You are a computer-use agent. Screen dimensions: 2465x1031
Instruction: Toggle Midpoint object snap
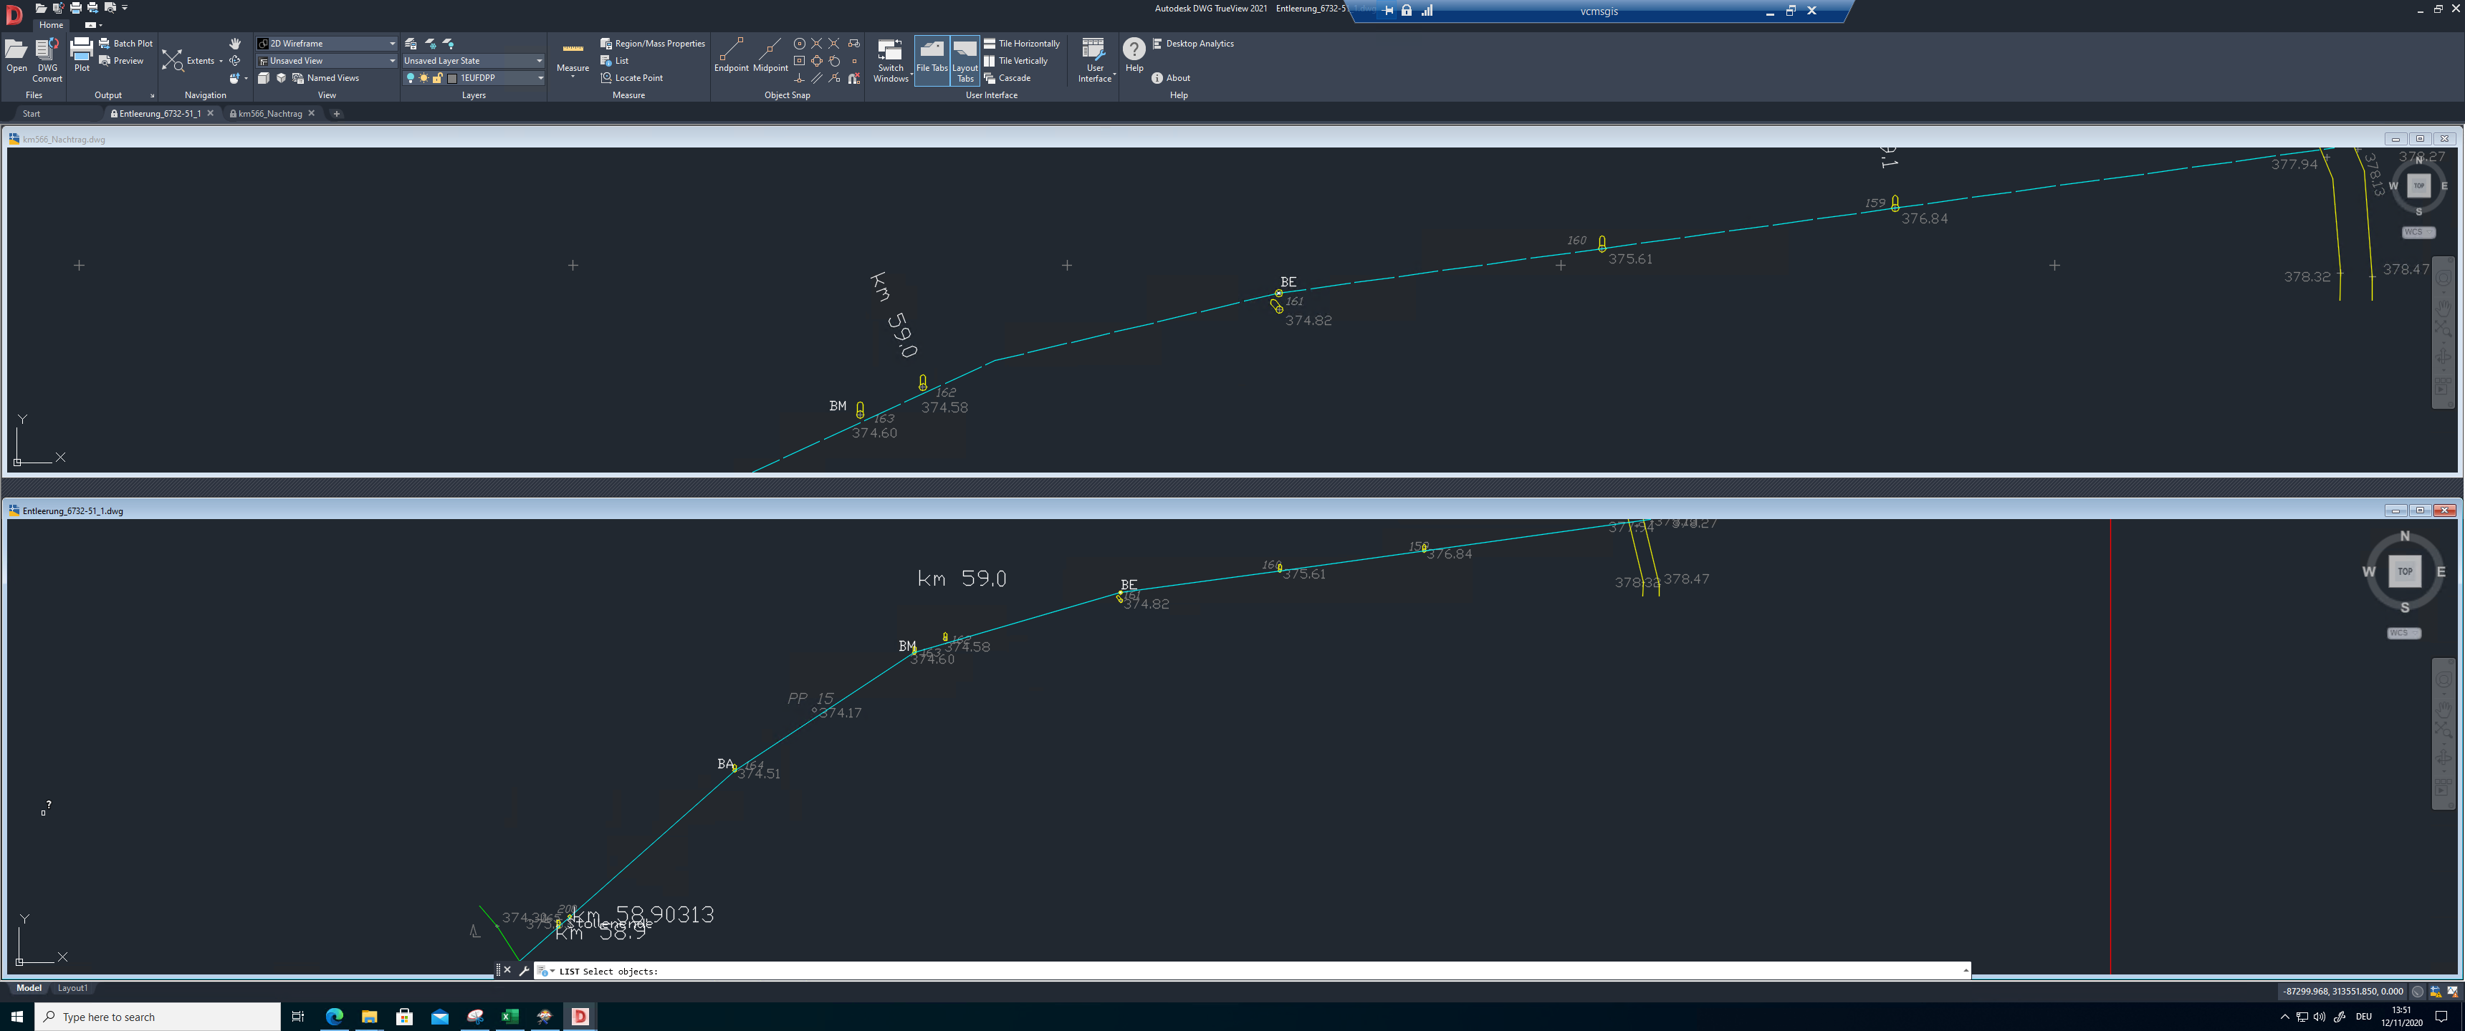pyautogui.click(x=770, y=55)
